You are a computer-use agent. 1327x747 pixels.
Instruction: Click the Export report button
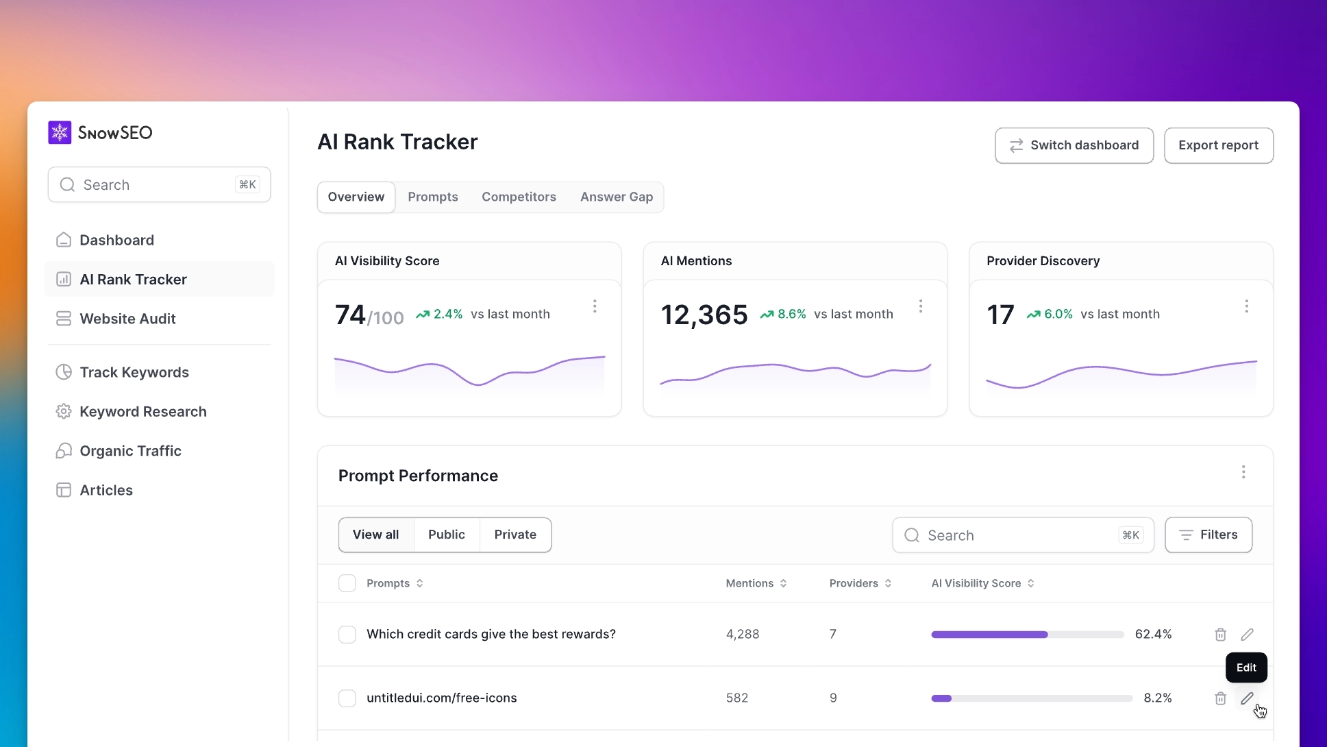pos(1218,145)
